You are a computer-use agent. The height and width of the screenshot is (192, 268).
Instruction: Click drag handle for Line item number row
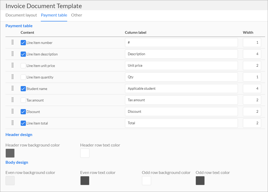click(13, 42)
